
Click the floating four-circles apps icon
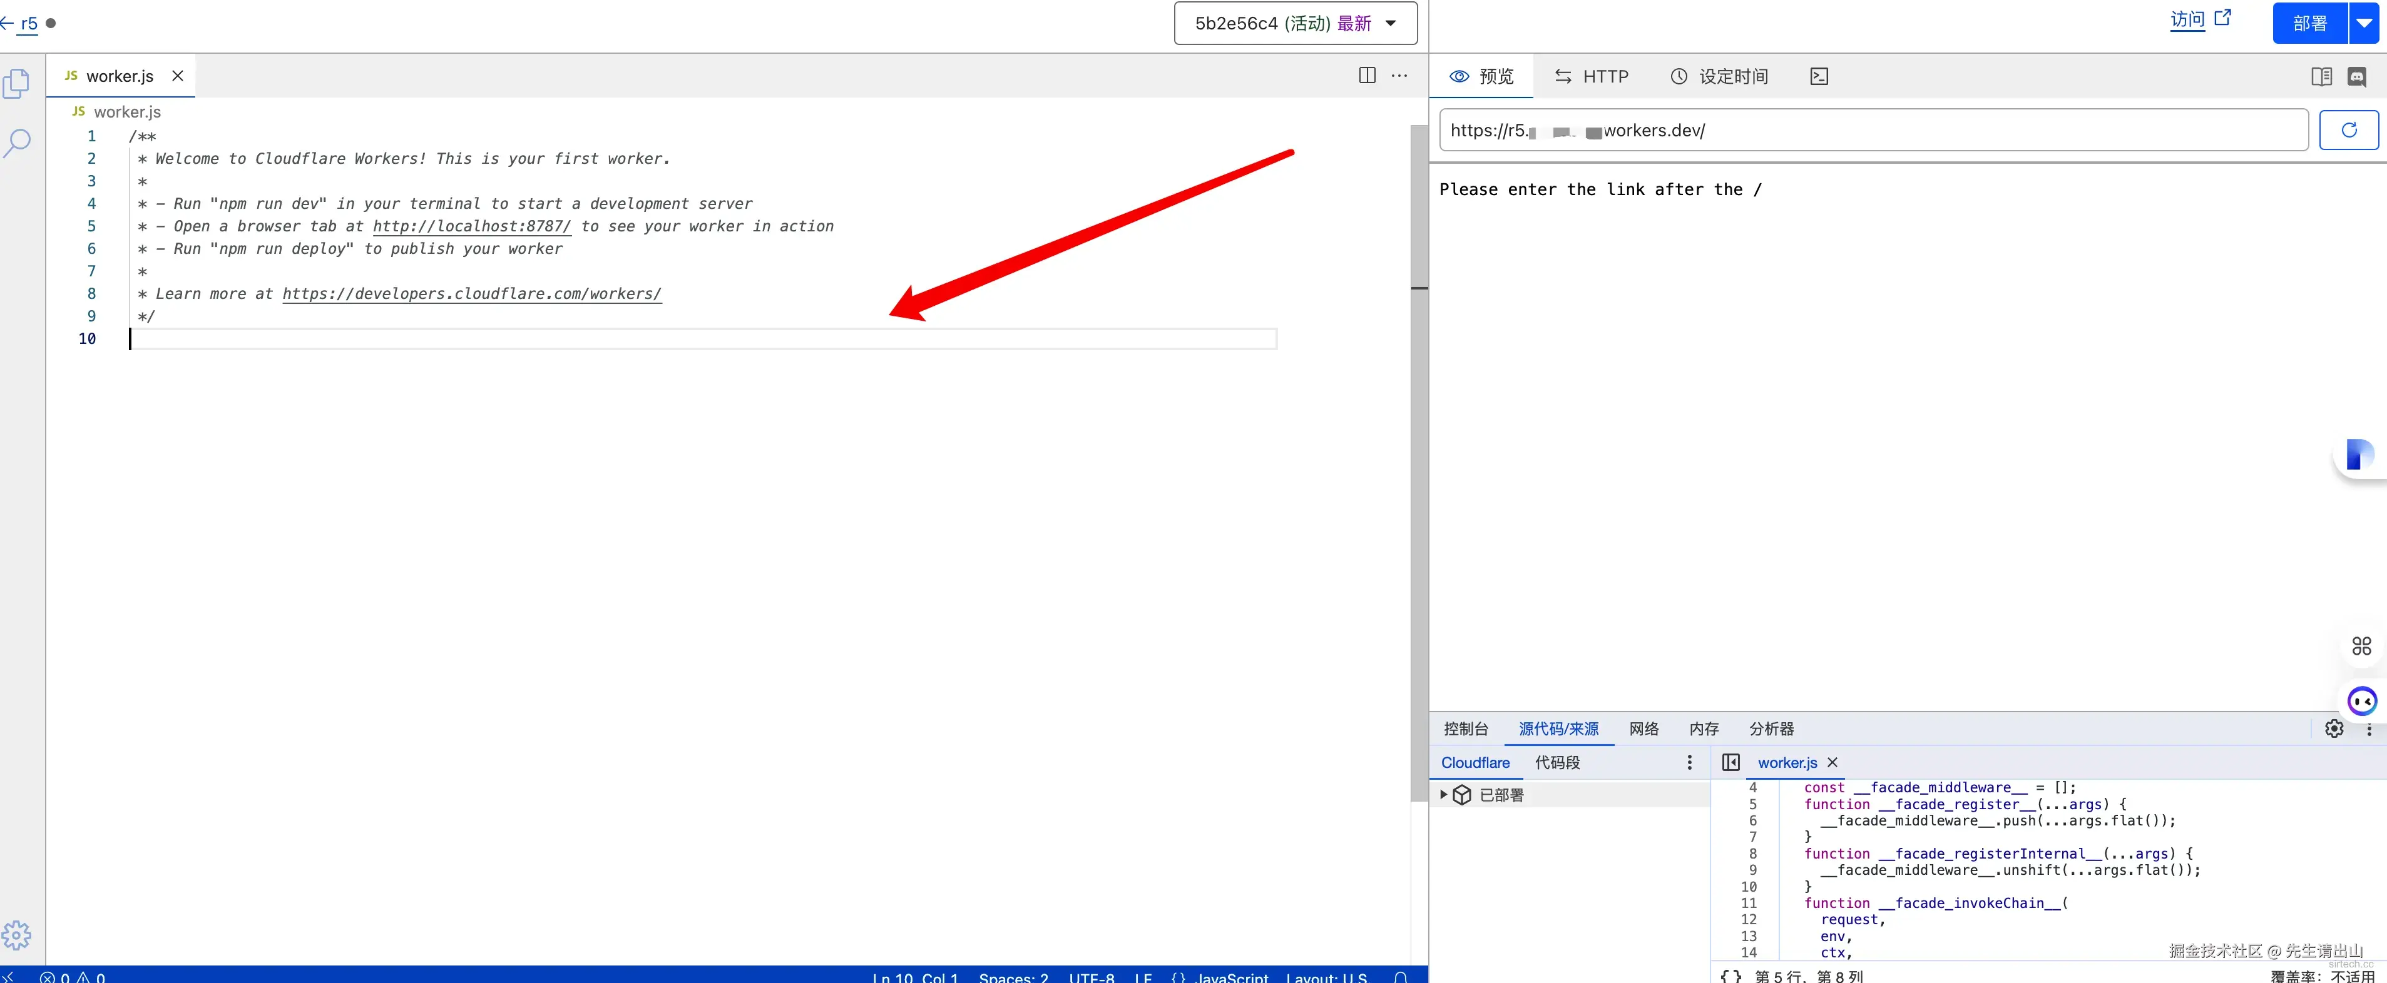[x=2361, y=645]
